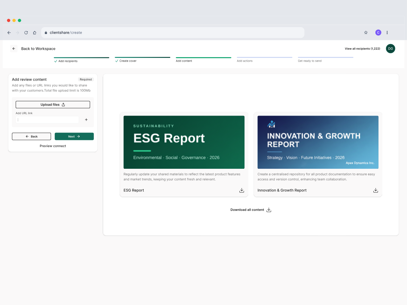Bookmark the page with the star icon
This screenshot has width=407, height=305.
pos(366,33)
